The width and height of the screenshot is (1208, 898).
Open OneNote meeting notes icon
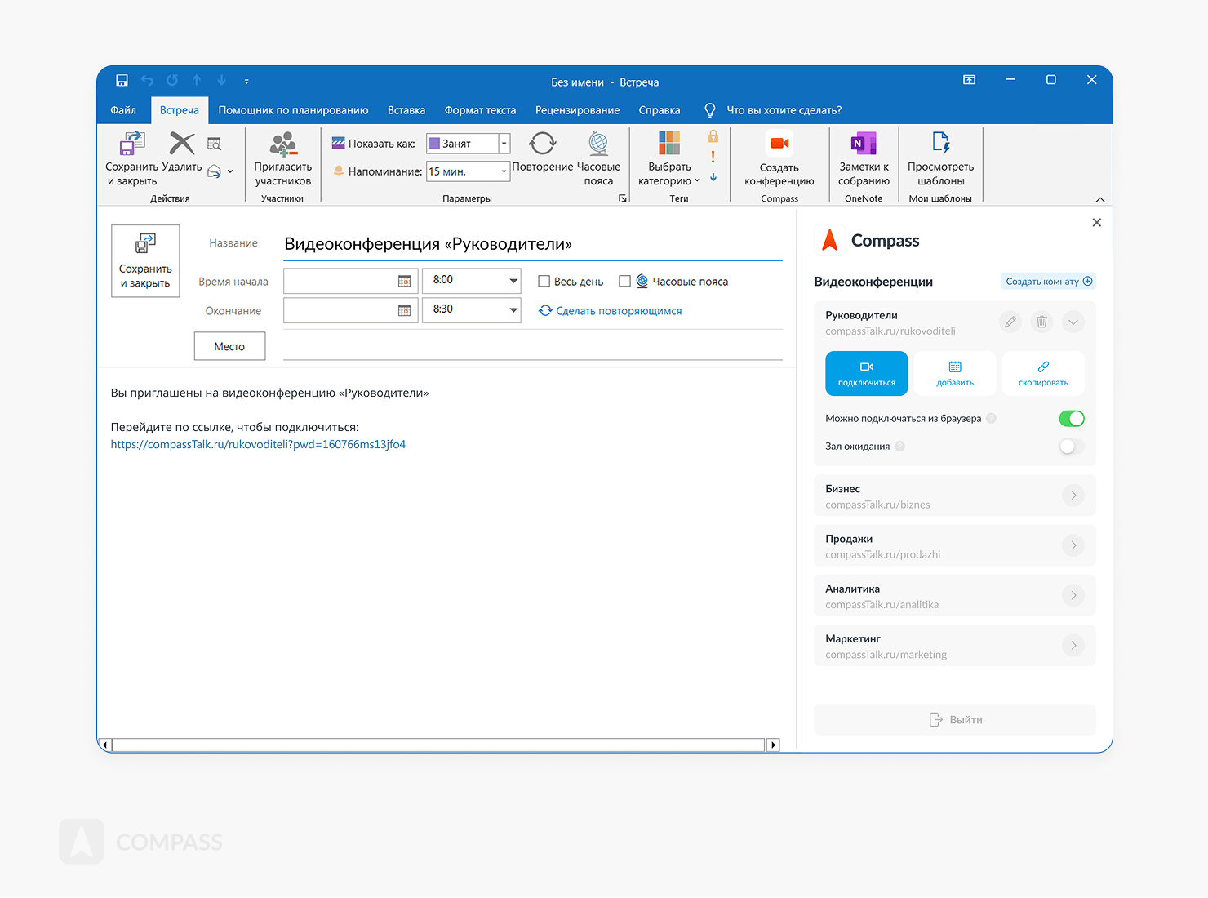(x=863, y=144)
